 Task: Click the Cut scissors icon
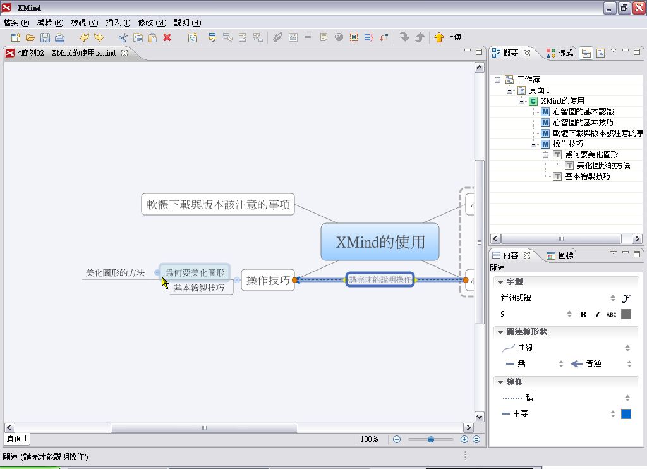pyautogui.click(x=123, y=37)
